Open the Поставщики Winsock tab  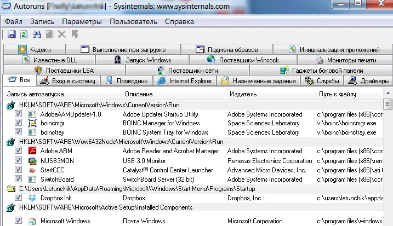[243, 60]
